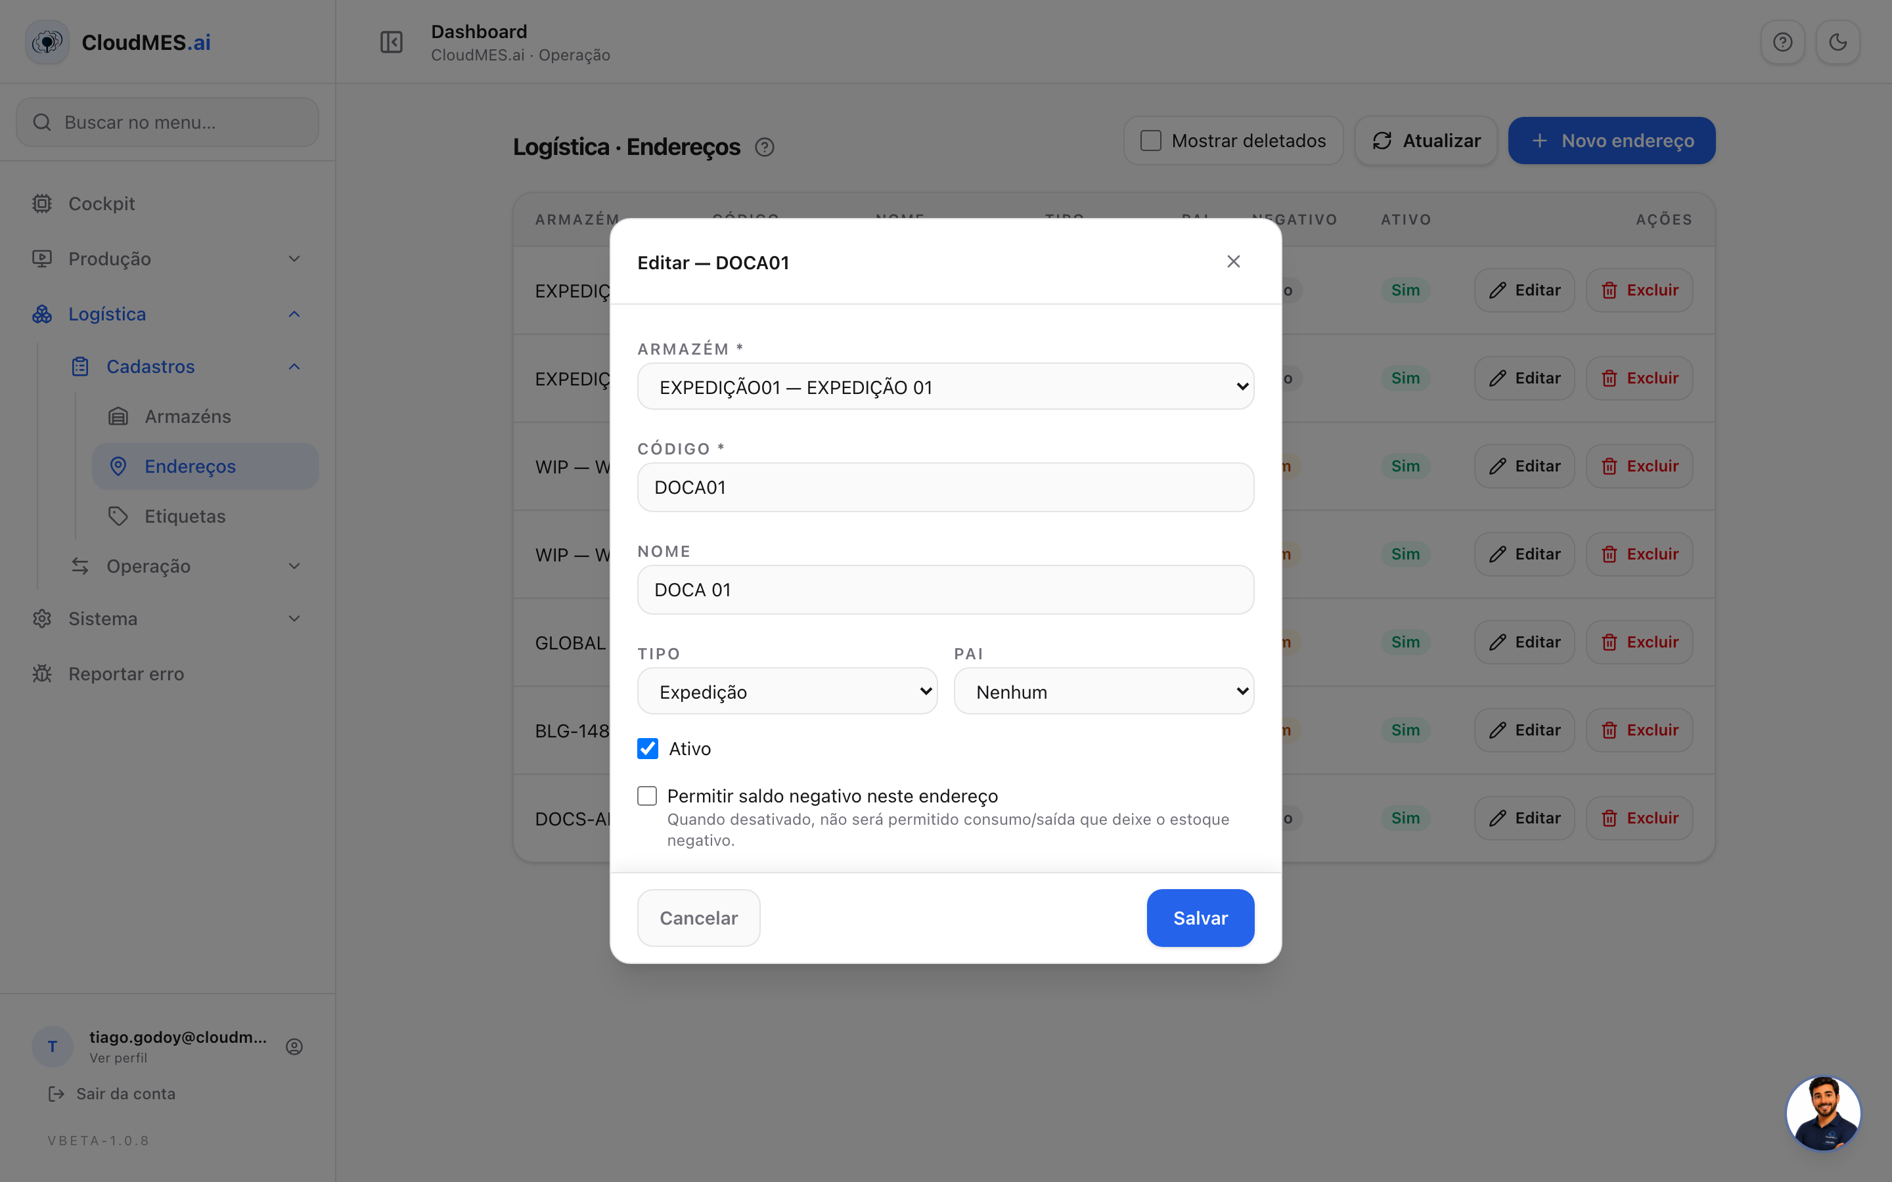Open the Armazém dropdown

coord(945,387)
